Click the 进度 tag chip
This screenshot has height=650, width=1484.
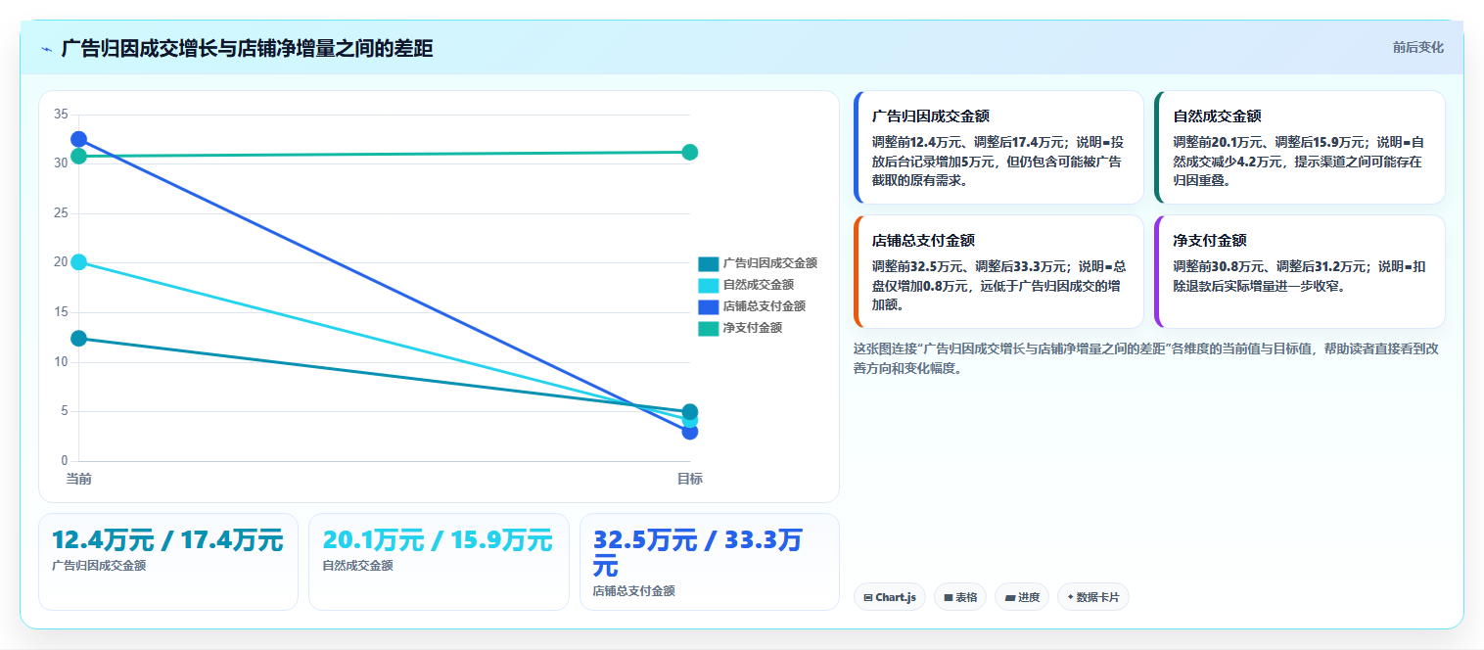[1022, 597]
